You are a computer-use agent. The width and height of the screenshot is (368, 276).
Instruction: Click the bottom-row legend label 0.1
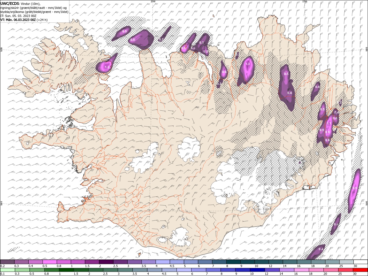(x=3, y=274)
